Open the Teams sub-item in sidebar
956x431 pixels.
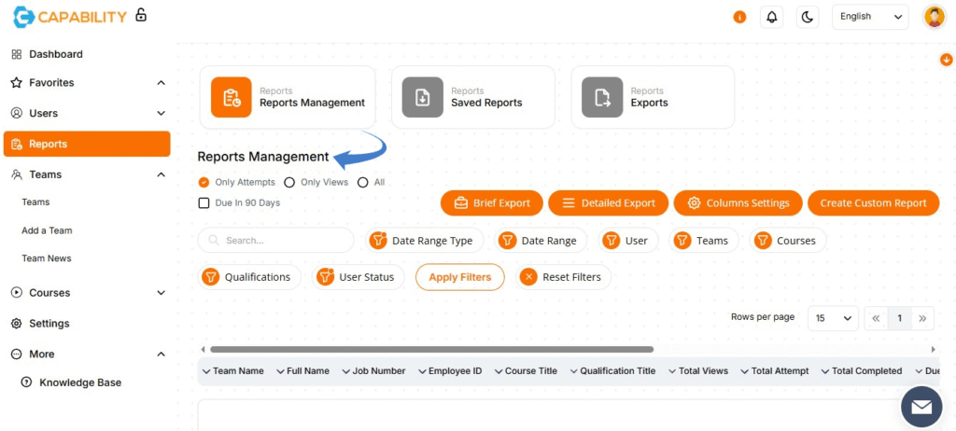click(x=35, y=202)
